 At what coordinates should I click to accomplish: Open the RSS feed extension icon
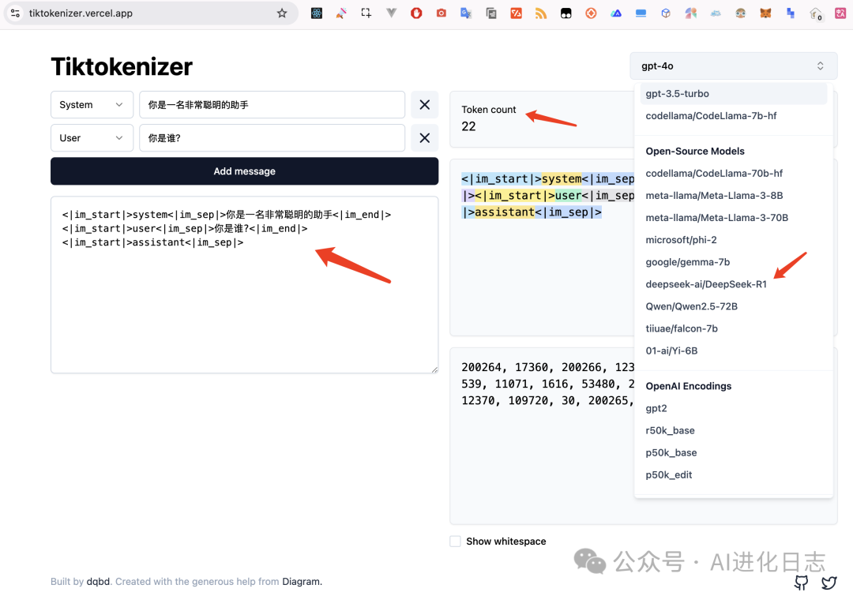click(x=541, y=13)
